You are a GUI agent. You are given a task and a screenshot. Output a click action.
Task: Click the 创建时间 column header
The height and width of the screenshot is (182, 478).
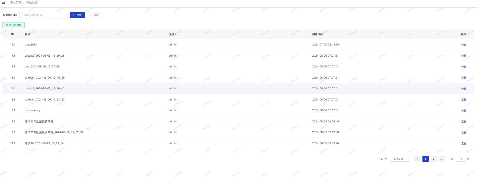click(x=317, y=34)
